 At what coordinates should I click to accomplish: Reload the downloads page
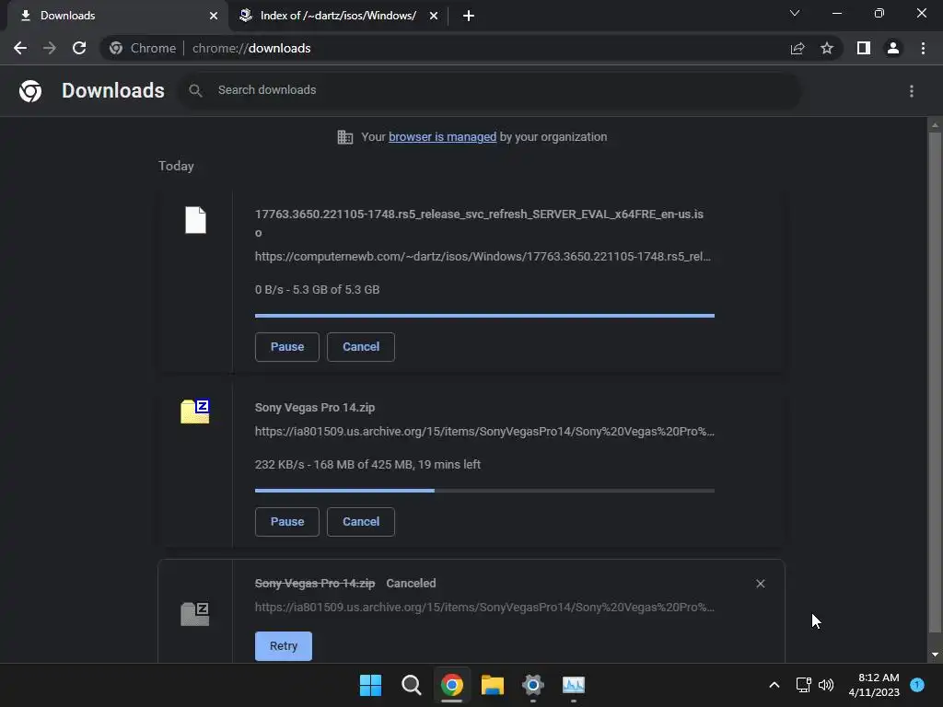(x=79, y=48)
